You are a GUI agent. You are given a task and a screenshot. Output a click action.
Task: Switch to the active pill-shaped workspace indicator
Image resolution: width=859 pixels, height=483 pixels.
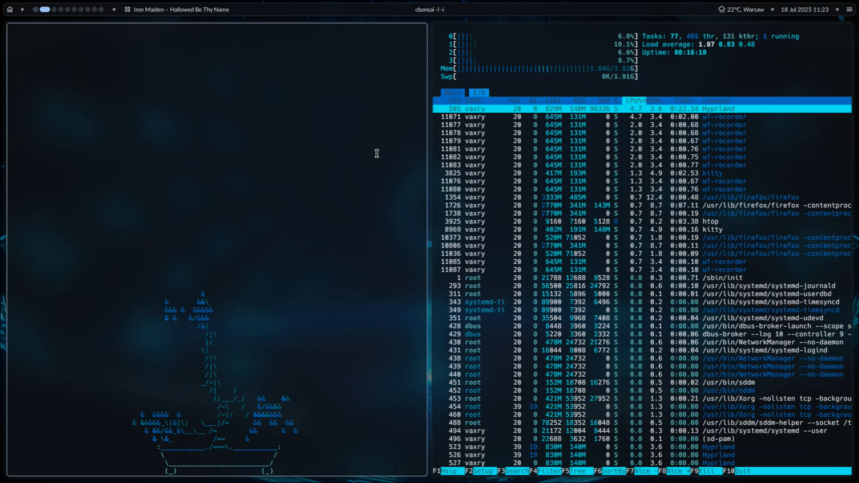tap(45, 9)
